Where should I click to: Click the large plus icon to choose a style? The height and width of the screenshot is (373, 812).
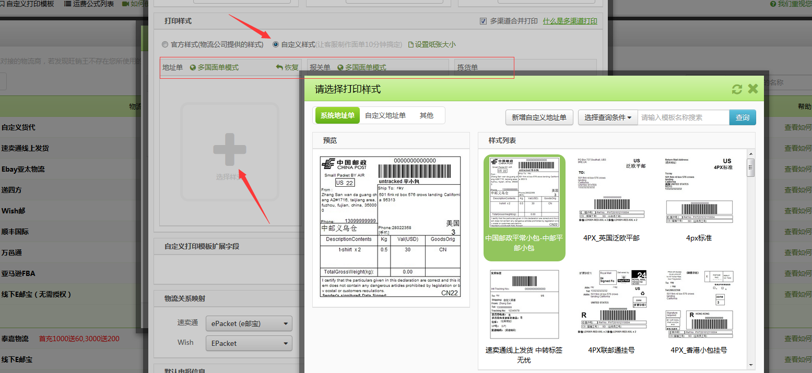[230, 150]
